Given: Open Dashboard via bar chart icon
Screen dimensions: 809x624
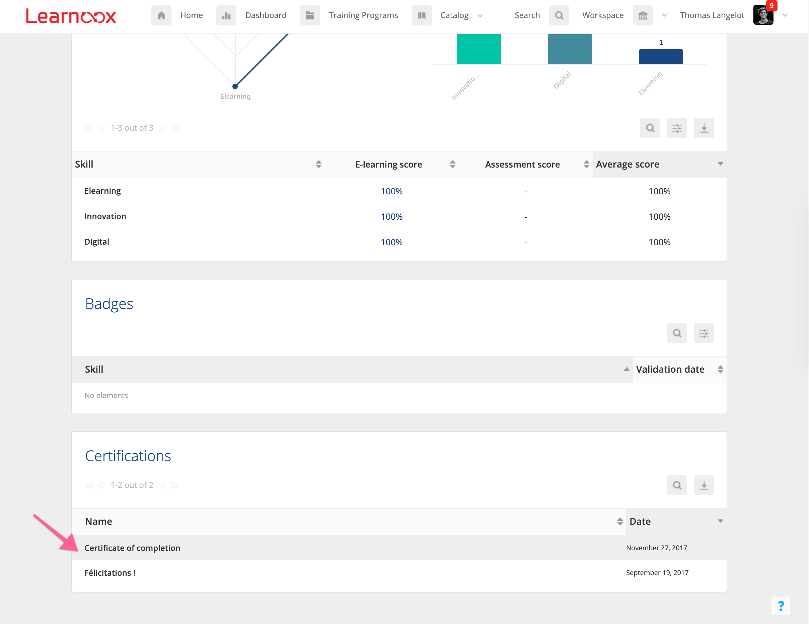Looking at the screenshot, I should click(x=226, y=15).
